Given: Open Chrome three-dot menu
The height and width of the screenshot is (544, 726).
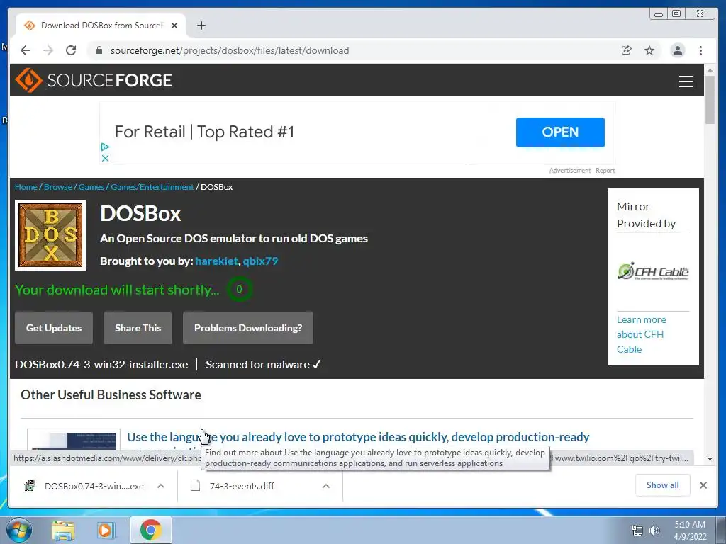Looking at the screenshot, I should pyautogui.click(x=700, y=50).
